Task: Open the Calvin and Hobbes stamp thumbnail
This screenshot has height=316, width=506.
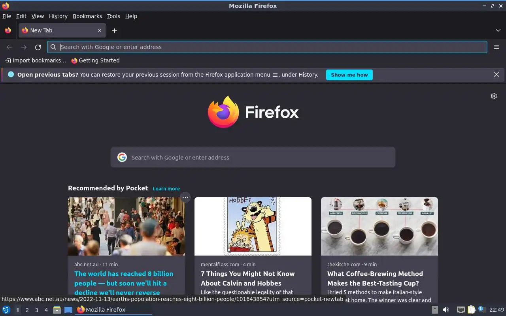Action: (x=253, y=226)
